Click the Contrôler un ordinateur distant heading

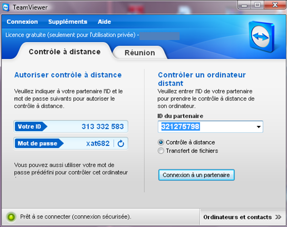tap(202, 79)
